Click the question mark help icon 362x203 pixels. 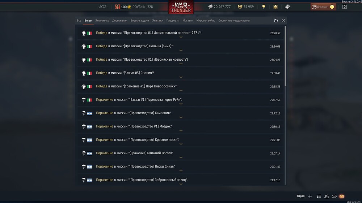click(x=344, y=7)
